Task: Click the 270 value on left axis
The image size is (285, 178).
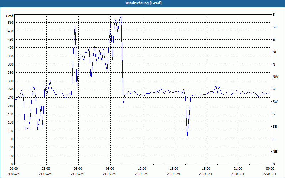Action: pyautogui.click(x=10, y=89)
